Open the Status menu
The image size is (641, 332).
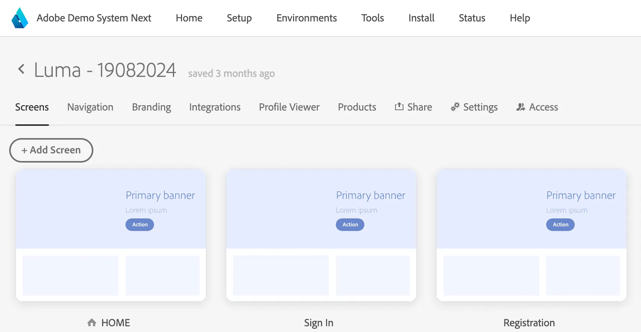coord(472,18)
